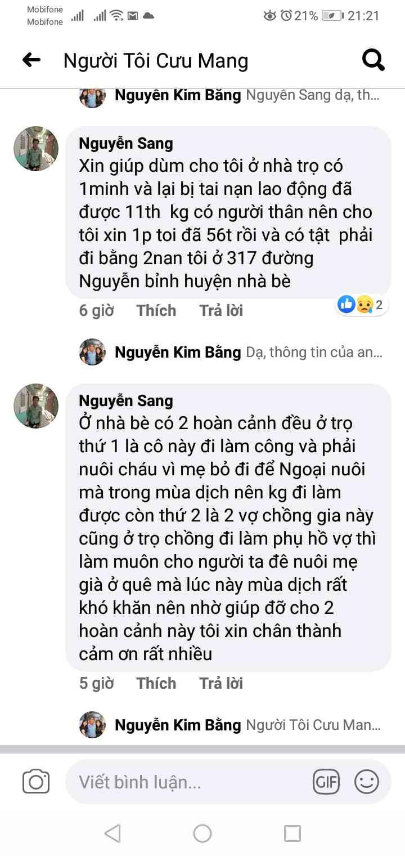Tap the back arrow icon
Screen dimensions: 405x856
coord(31,60)
